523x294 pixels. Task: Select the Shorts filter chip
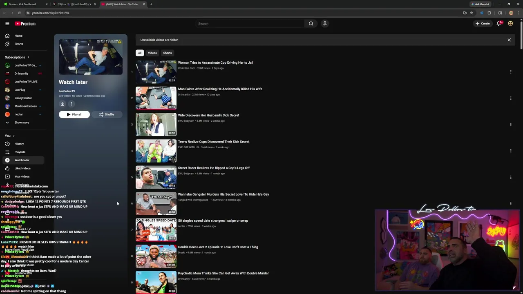coord(168,53)
